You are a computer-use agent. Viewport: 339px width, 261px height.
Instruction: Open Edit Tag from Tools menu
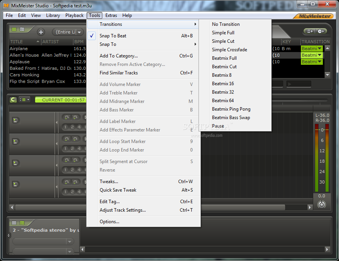click(143, 202)
